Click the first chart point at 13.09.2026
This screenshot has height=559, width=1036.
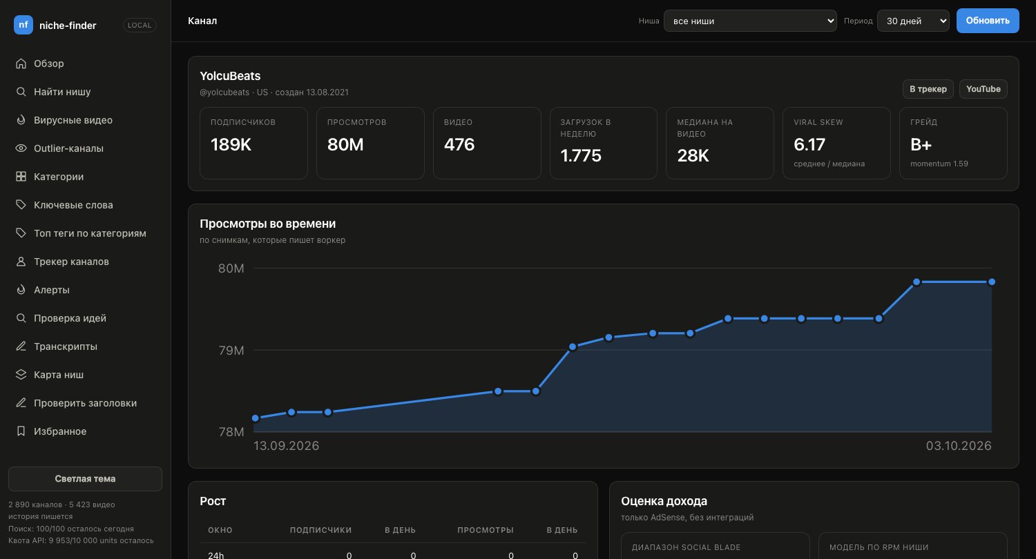point(256,418)
